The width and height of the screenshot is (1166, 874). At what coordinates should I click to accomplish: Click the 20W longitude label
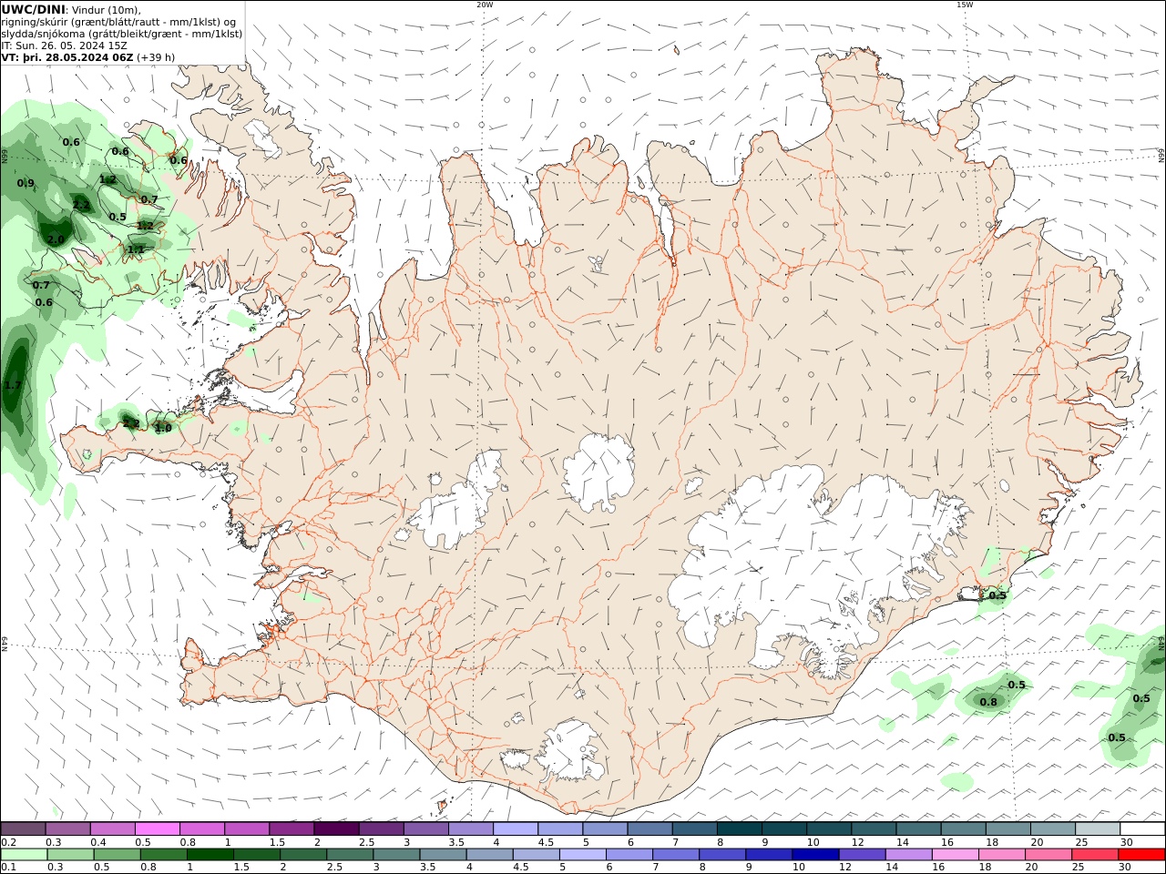[485, 5]
